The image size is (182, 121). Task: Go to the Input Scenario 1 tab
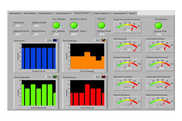tap(46, 13)
